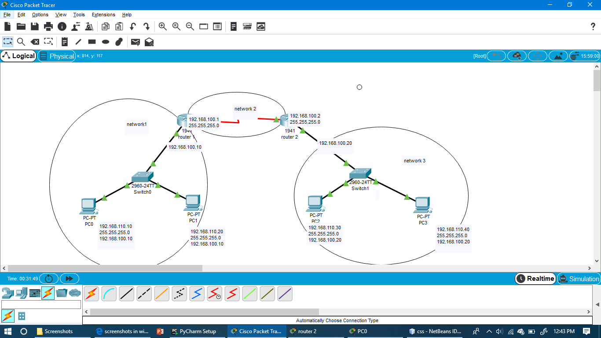Pick the Copper Cross-Over dashed cable
Image resolution: width=601 pixels, height=338 pixels.
tap(144, 294)
